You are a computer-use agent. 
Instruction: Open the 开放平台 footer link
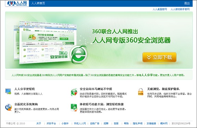pyautogui.click(x=51, y=124)
